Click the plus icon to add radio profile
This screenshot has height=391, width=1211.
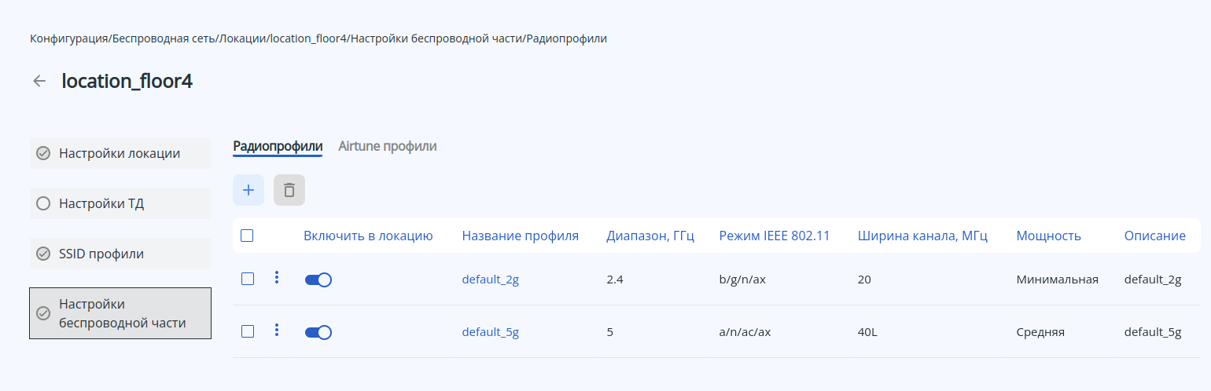click(248, 190)
